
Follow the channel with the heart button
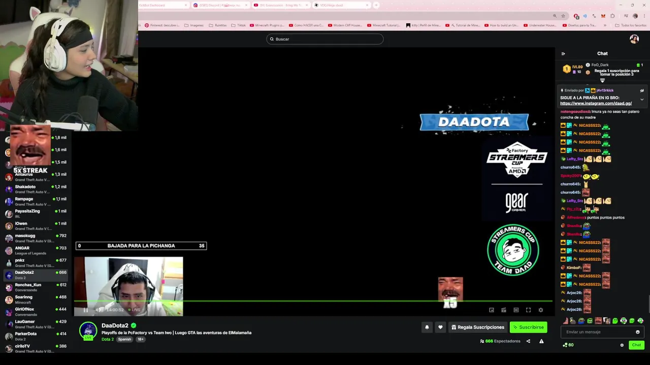(x=440, y=327)
